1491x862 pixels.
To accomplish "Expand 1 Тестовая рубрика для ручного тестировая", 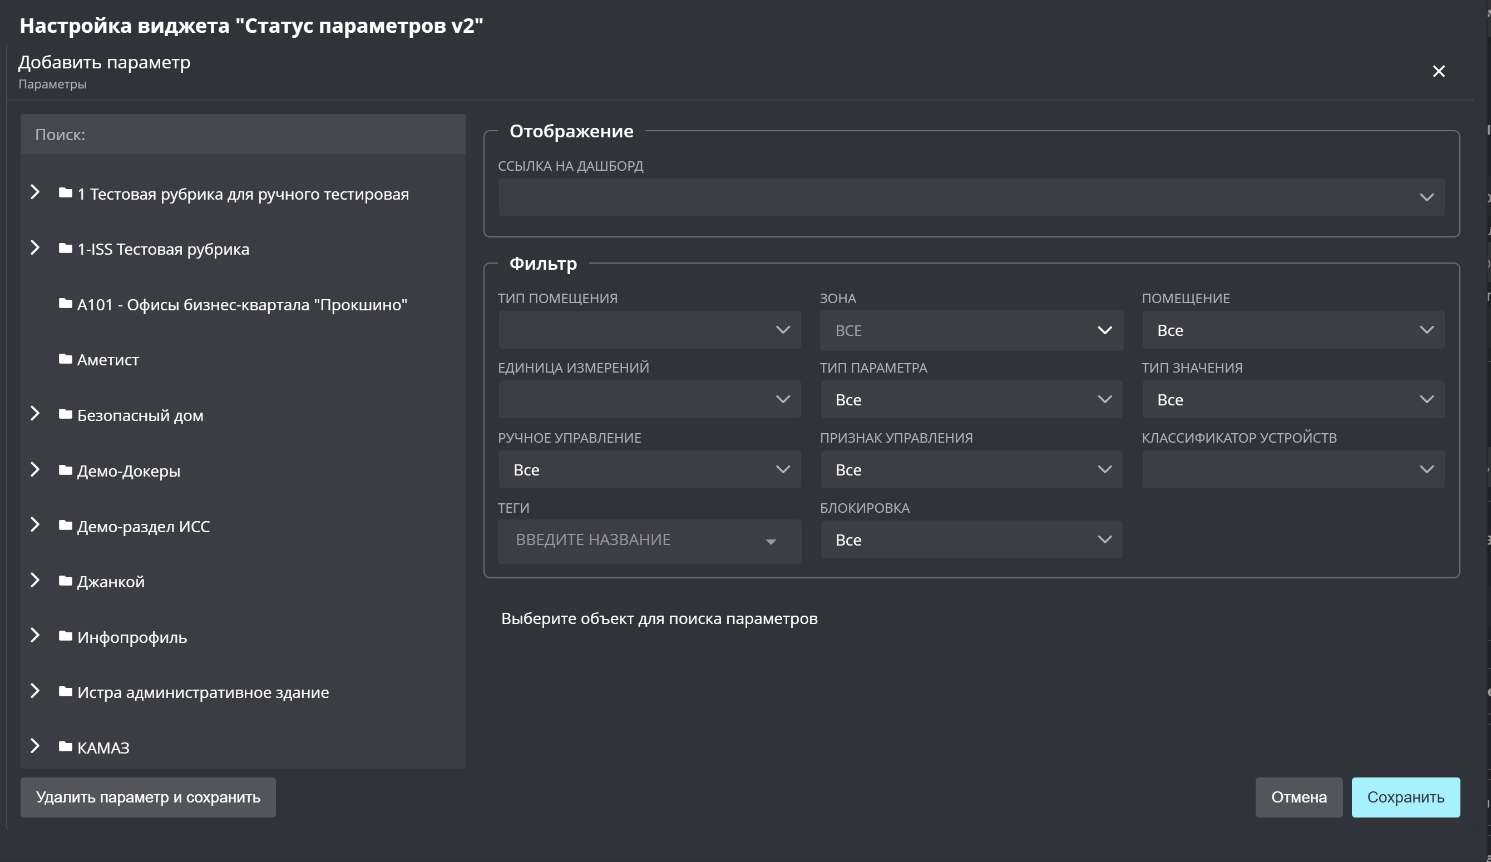I will point(35,192).
